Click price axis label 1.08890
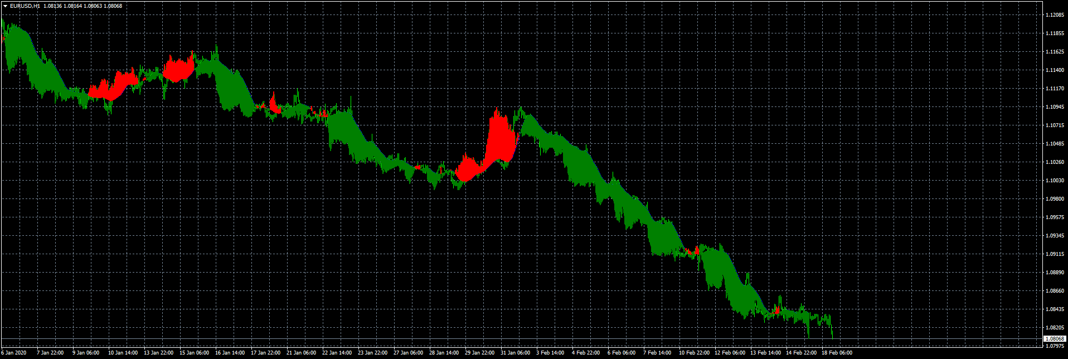 point(1056,273)
